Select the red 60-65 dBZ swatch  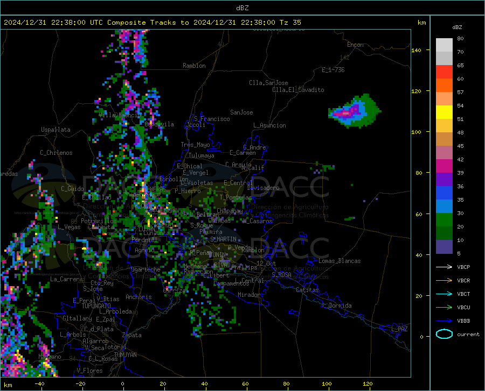444,72
